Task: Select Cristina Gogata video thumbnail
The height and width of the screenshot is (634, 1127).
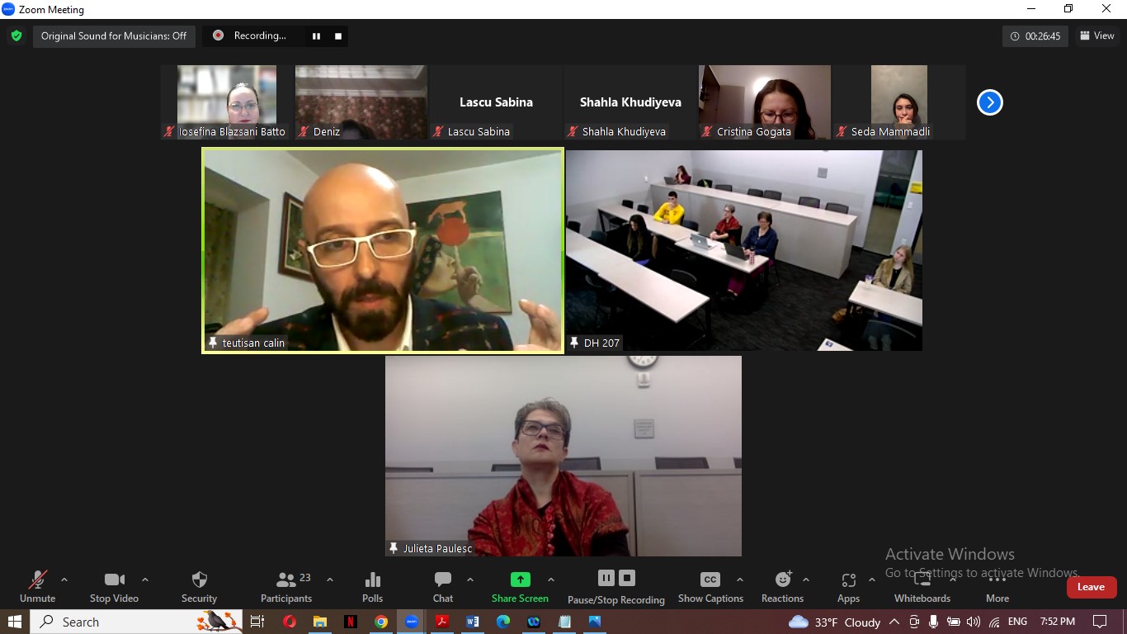Action: pyautogui.click(x=765, y=102)
